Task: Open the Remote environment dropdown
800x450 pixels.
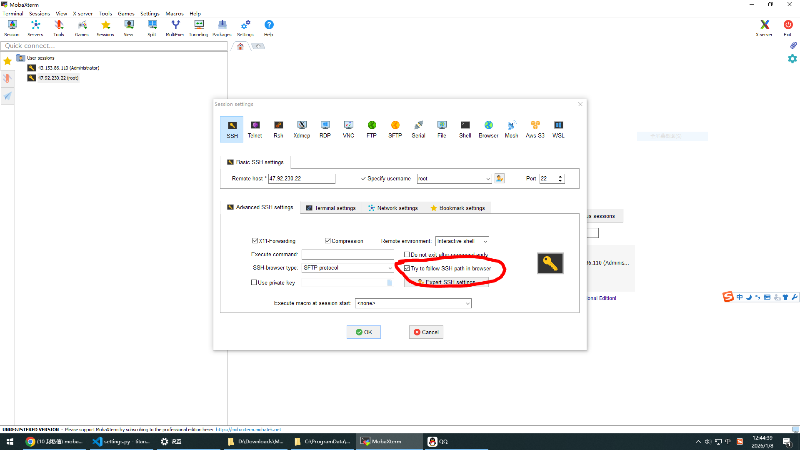Action: click(485, 241)
